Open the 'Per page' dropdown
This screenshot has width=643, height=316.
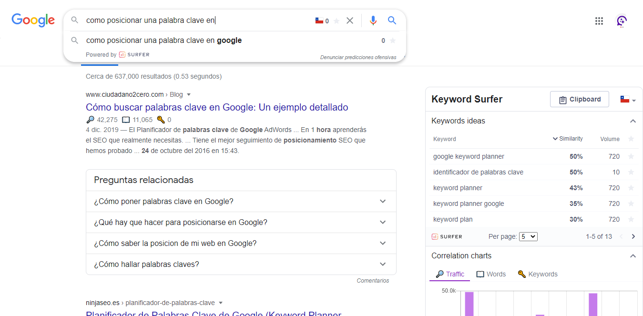coord(528,236)
